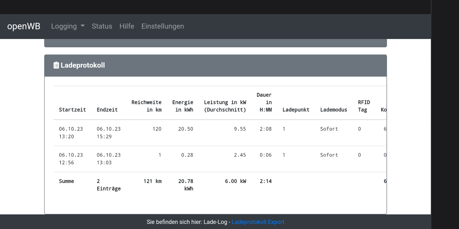Viewport: 459px width, 229px height.
Task: Click the Ladeprotokoll card heading text
Action: pos(83,65)
